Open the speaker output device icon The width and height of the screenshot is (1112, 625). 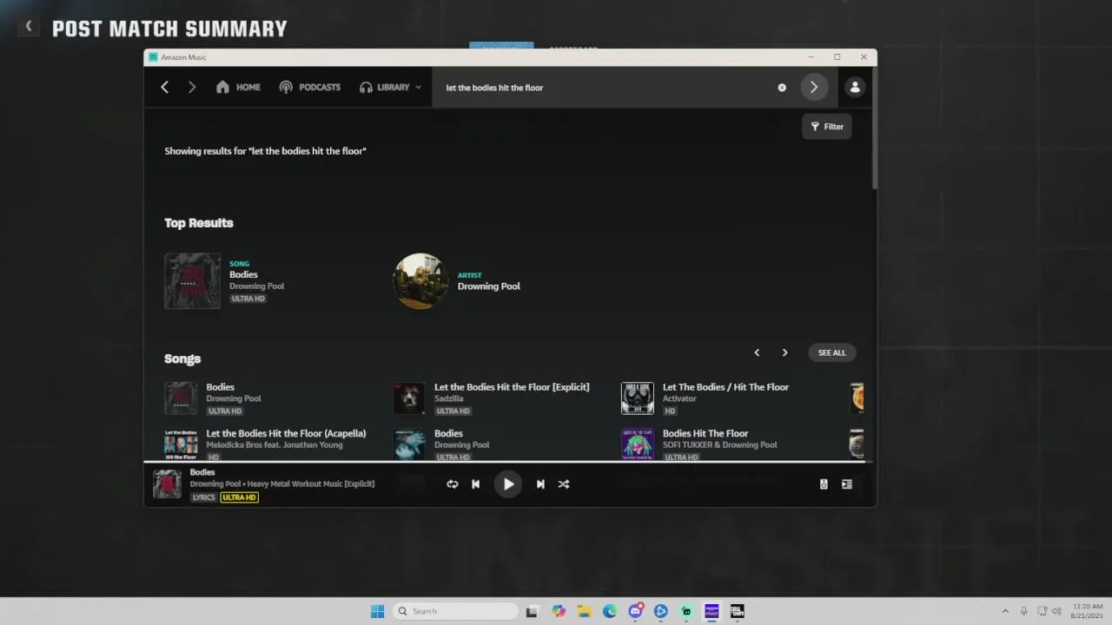pyautogui.click(x=824, y=484)
